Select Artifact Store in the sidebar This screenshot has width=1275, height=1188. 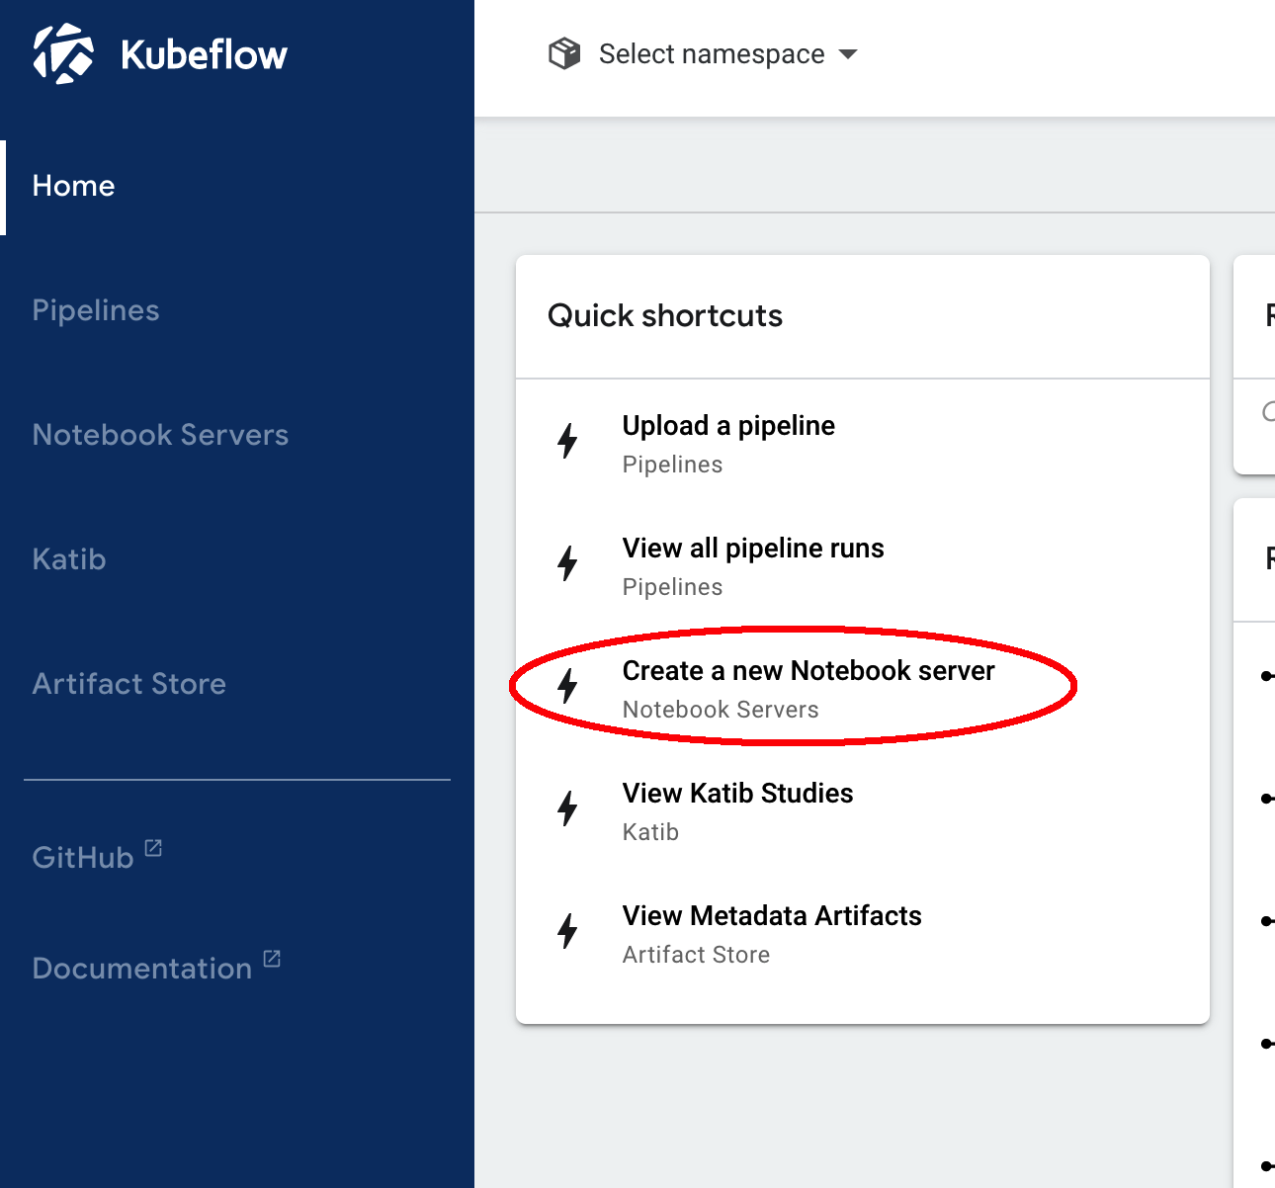pos(129,684)
